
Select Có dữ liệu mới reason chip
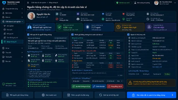111,81
